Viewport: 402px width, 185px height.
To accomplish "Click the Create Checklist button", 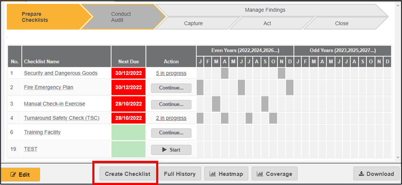I will point(128,174).
